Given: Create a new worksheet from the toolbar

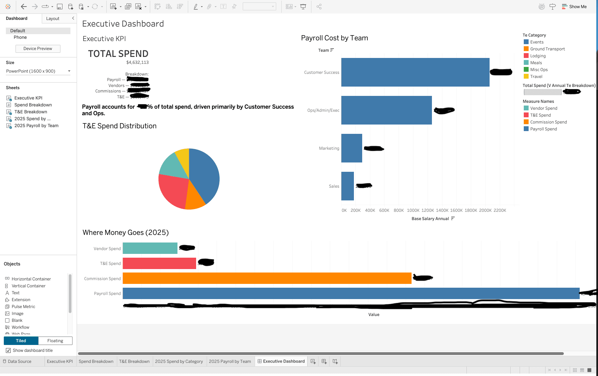Looking at the screenshot, I should [113, 6].
